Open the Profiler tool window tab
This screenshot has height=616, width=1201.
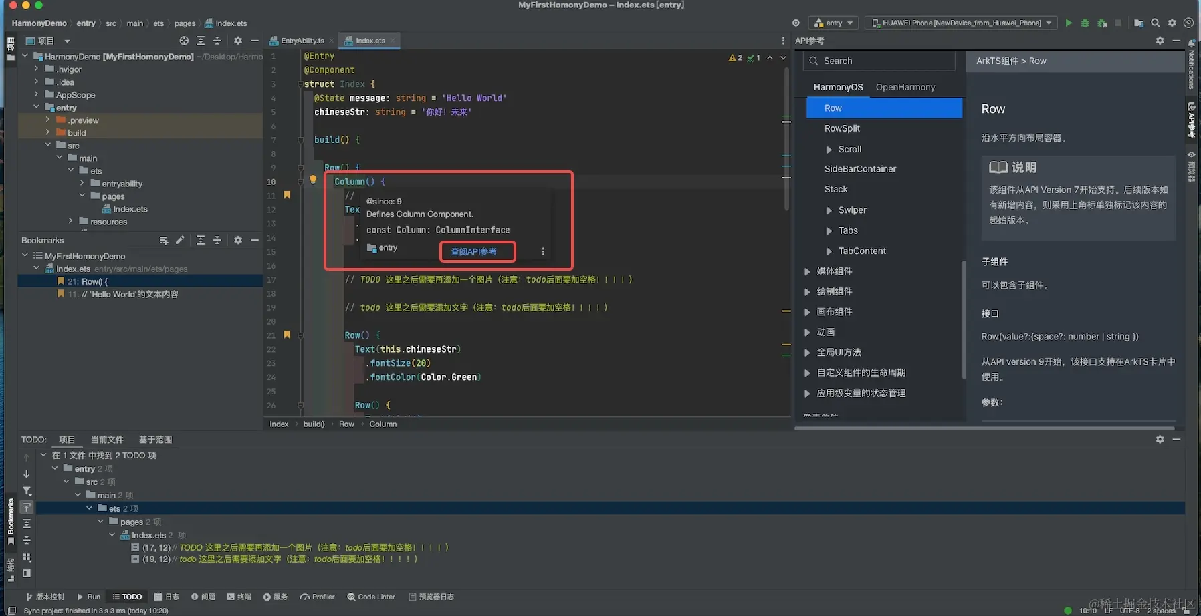tap(317, 597)
